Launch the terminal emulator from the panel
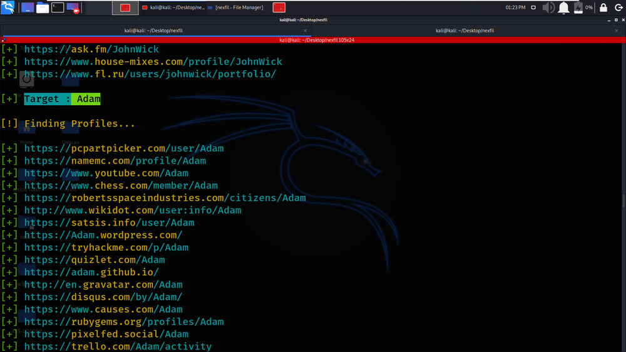 (58, 8)
